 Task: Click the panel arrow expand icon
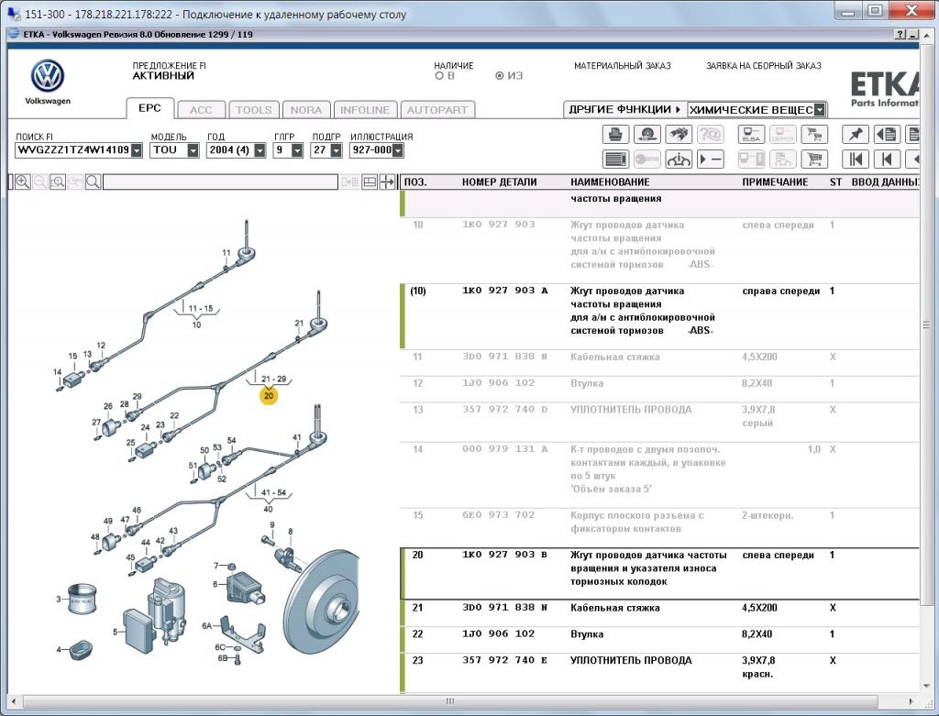pyautogui.click(x=387, y=182)
